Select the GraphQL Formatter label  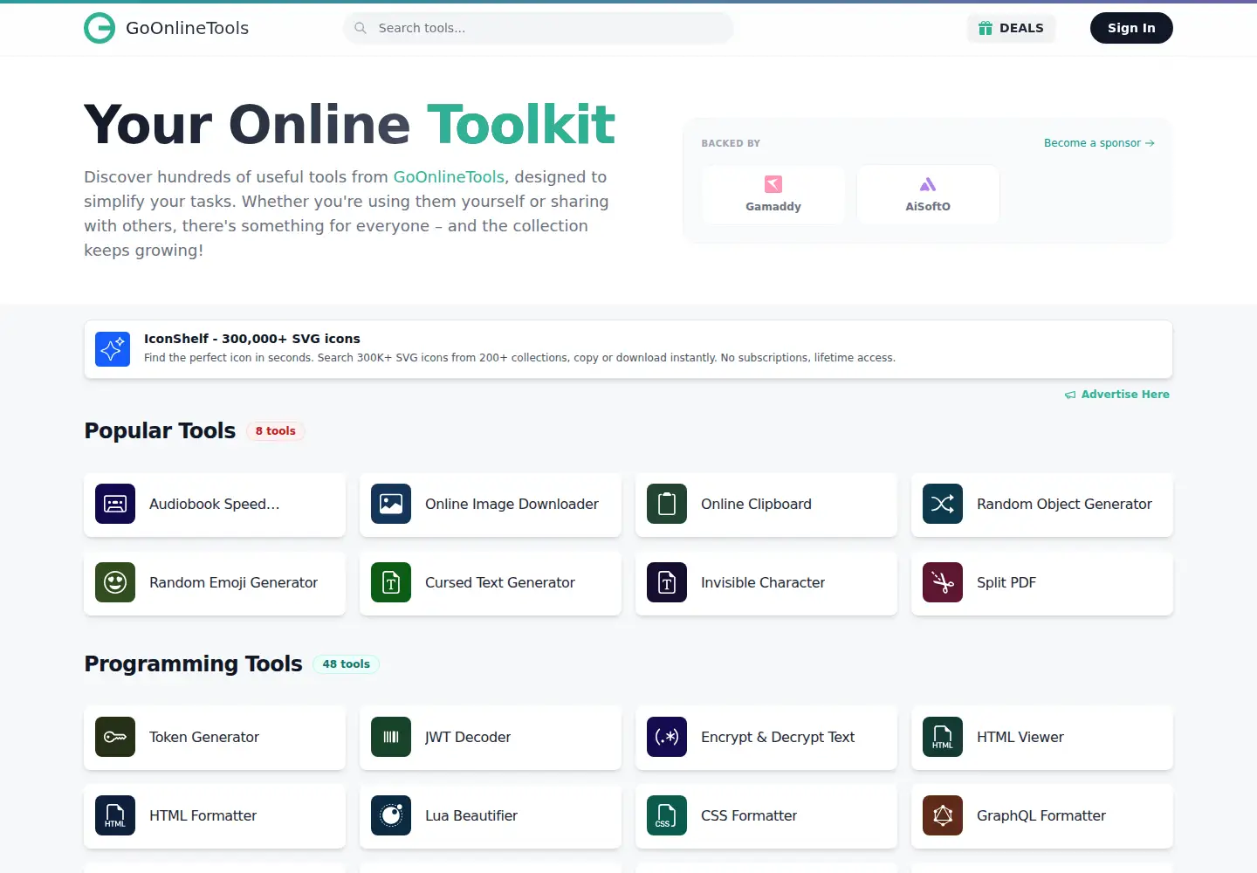[x=1041, y=815]
